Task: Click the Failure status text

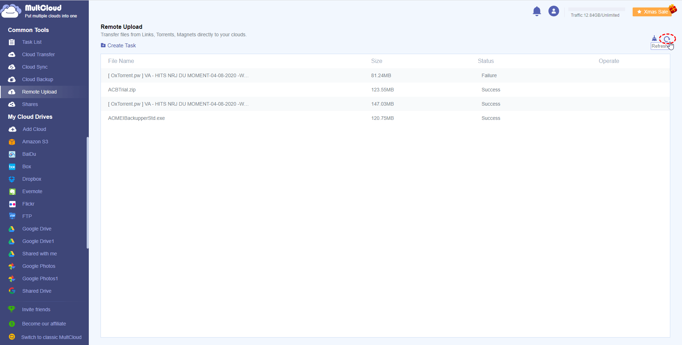Action: tap(489, 75)
